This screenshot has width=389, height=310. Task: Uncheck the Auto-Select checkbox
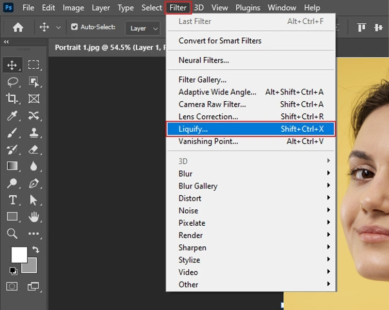pos(74,27)
